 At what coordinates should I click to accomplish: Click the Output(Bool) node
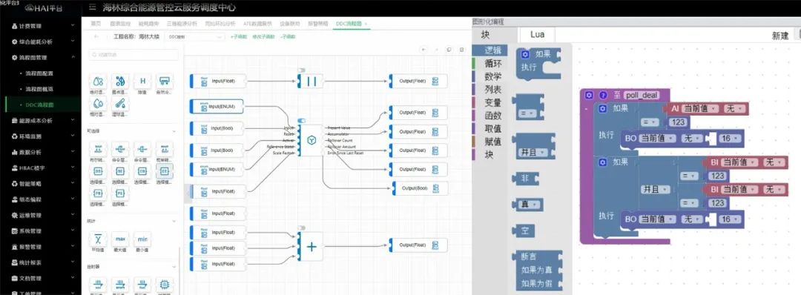(x=420, y=188)
